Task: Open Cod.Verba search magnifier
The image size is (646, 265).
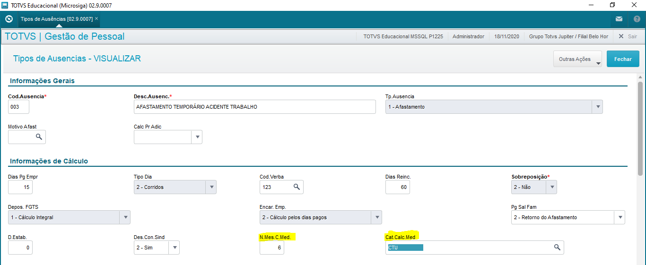Action: (297, 187)
